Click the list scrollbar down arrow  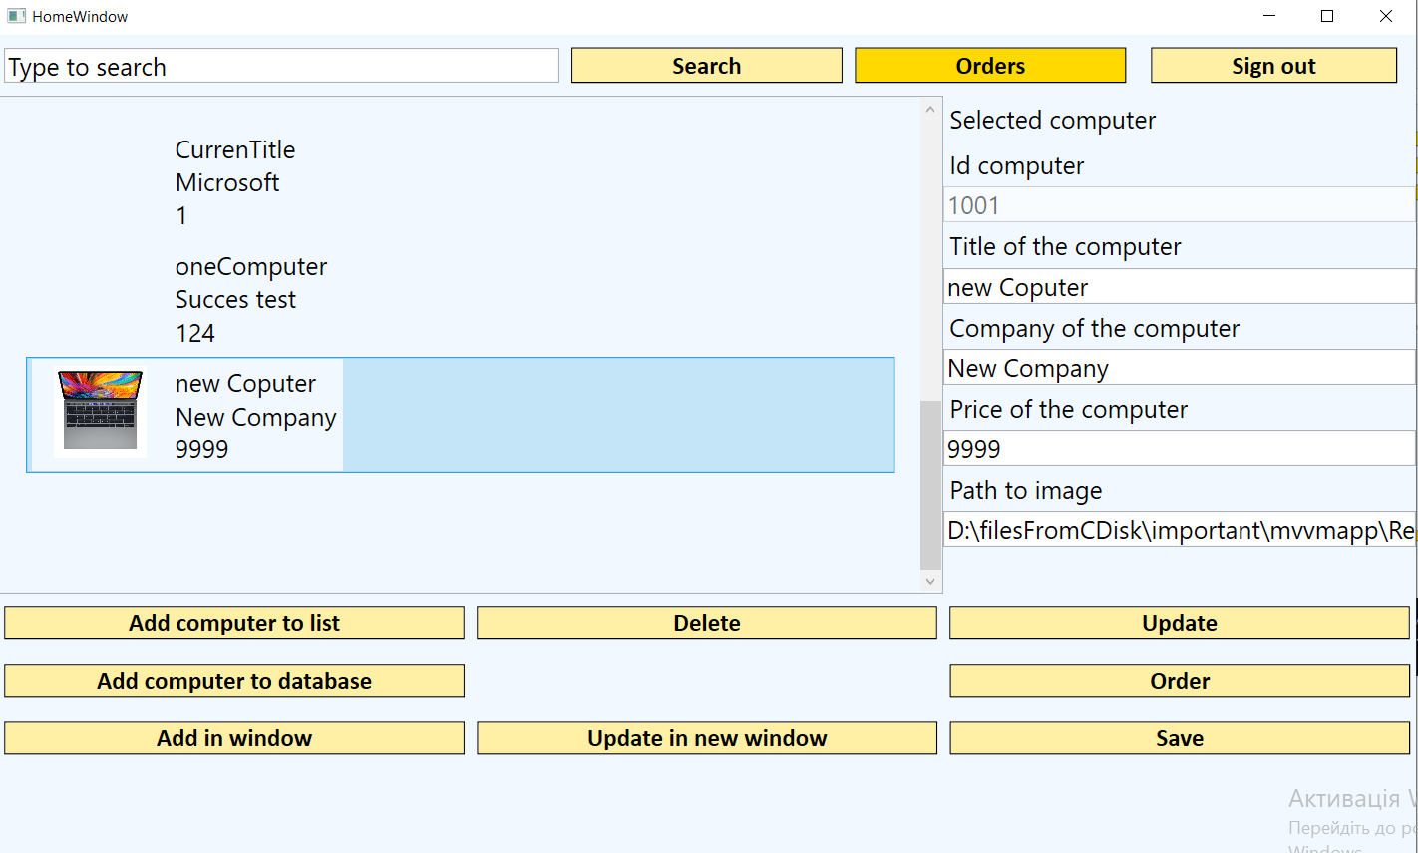click(930, 581)
